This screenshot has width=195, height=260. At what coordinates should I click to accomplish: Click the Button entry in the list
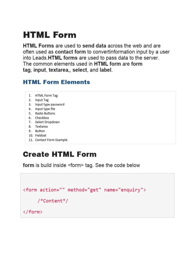click(x=40, y=131)
